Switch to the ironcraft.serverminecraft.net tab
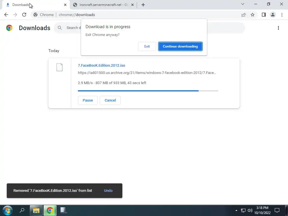288x216 pixels. coord(103,5)
